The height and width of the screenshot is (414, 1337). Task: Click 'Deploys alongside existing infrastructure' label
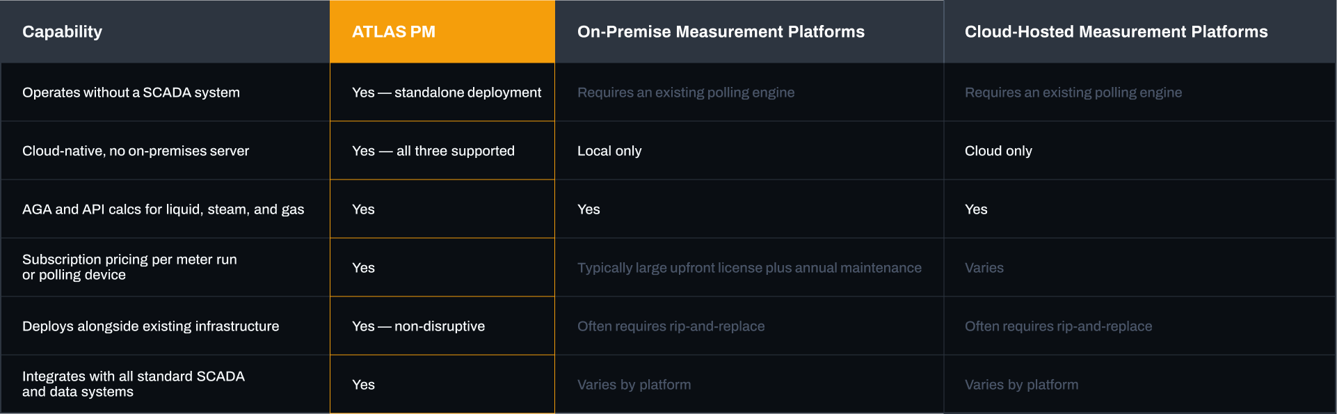tap(150, 326)
